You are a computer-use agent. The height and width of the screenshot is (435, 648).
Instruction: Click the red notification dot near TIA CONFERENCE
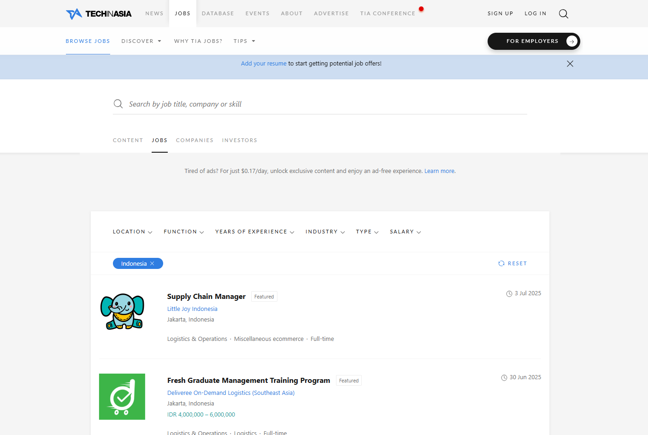pos(421,8)
